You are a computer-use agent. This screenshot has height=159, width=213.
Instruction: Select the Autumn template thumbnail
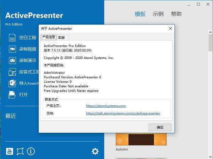[x=141, y=139]
